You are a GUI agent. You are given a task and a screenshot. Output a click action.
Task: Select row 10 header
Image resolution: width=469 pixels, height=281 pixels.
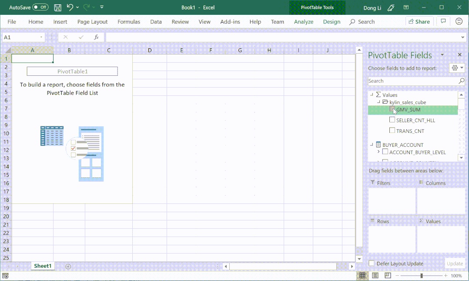click(6, 133)
